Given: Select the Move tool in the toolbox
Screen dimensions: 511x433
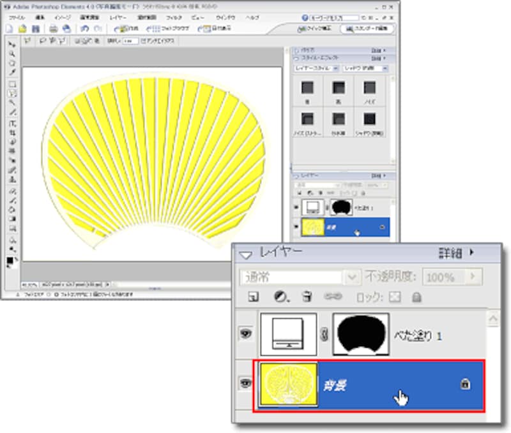Looking at the screenshot, I should click(x=11, y=45).
